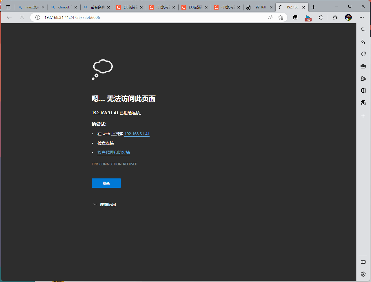Add this page to favorites

[281, 17]
